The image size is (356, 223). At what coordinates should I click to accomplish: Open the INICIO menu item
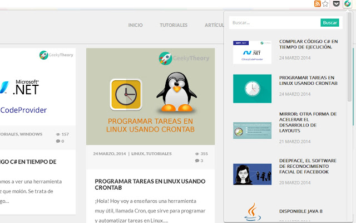[135, 25]
